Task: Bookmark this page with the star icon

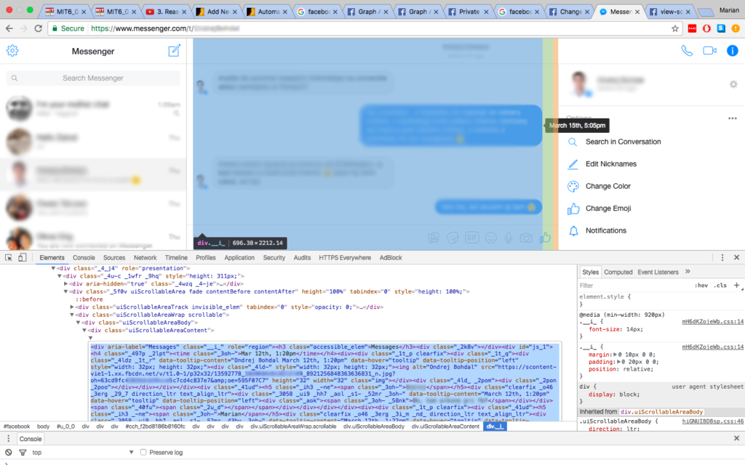Action: [675, 28]
